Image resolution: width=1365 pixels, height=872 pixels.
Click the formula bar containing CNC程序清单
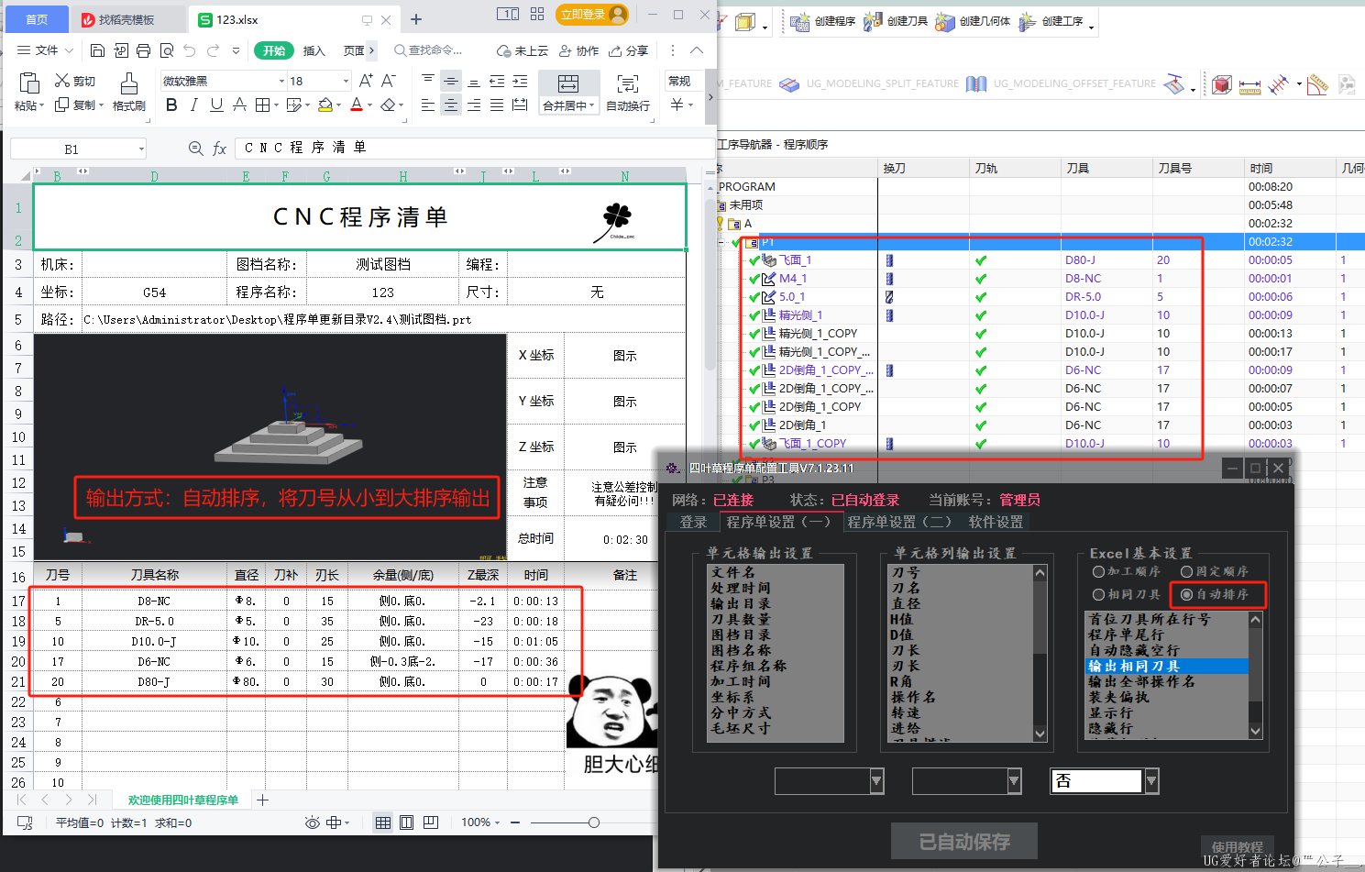click(474, 148)
